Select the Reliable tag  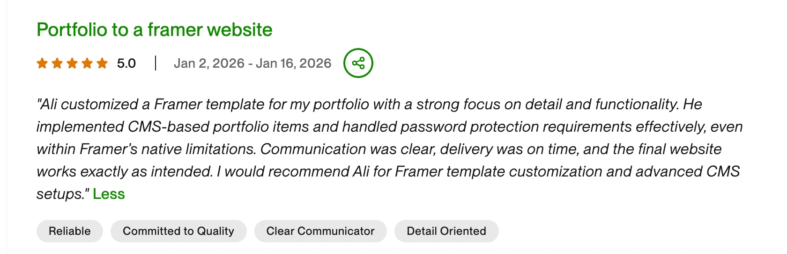(70, 231)
